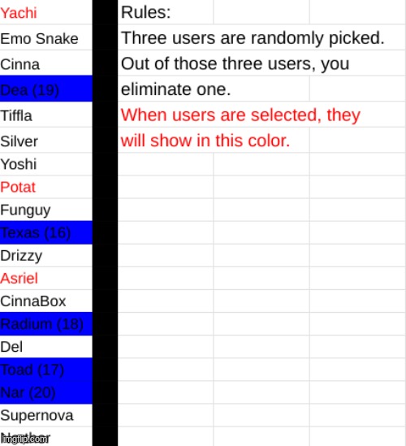The width and height of the screenshot is (406, 446).
Task: Click the blue Toad (17) cell
Action: (46, 369)
